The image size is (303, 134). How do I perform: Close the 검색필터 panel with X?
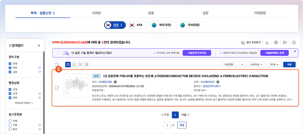point(39,46)
